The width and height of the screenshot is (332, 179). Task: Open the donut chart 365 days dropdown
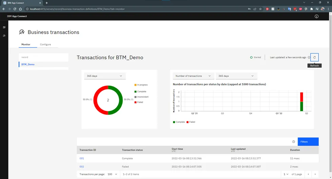point(105,76)
